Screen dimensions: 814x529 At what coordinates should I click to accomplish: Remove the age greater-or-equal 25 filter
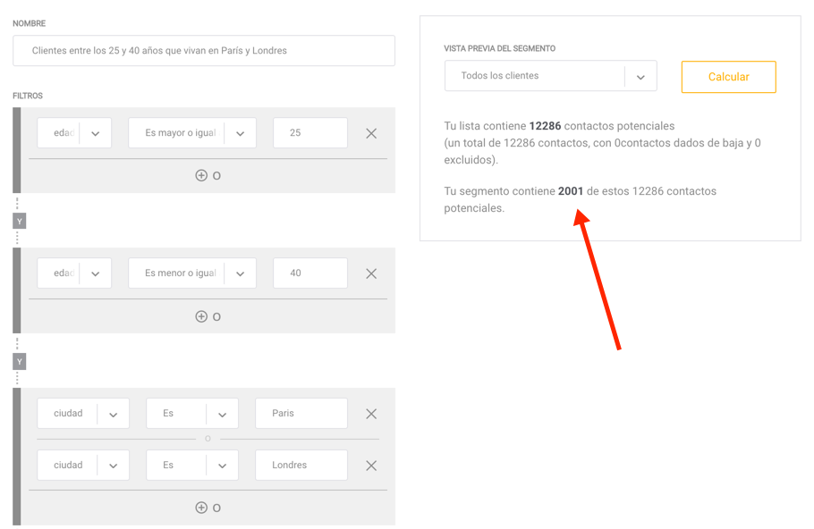[x=371, y=133]
